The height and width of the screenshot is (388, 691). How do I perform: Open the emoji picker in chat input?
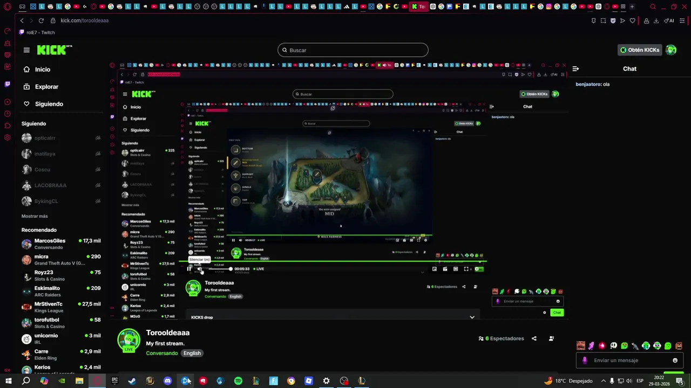(675, 361)
